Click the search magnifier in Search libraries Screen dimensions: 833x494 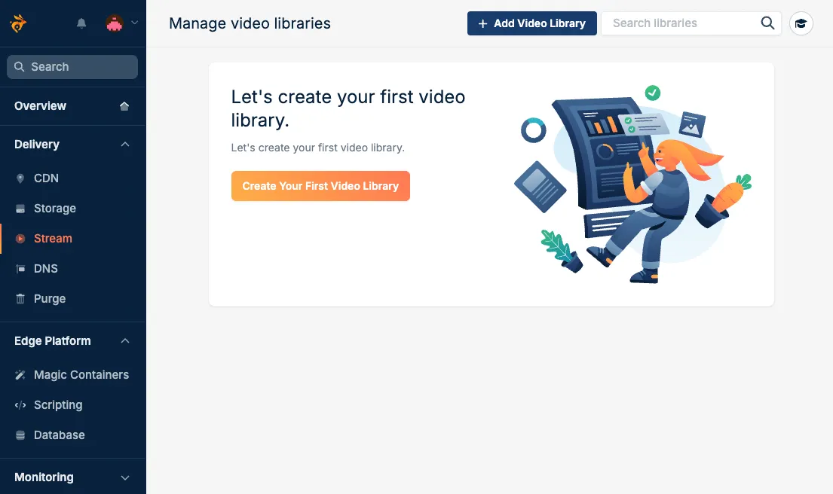point(767,23)
